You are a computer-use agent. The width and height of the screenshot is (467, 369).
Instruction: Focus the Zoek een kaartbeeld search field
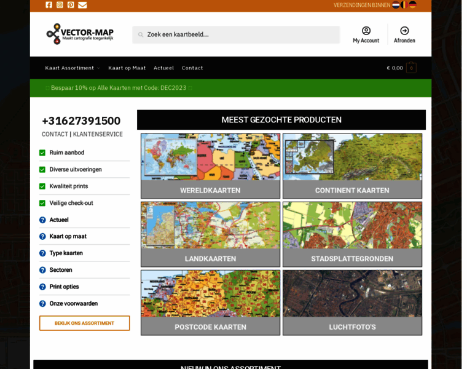(x=236, y=34)
